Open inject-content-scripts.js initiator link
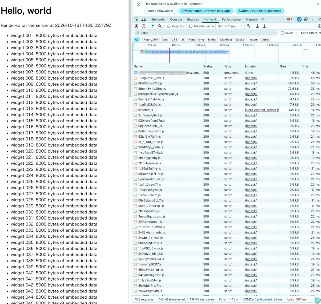Viewport: 321px width, 304px height. point(262,110)
